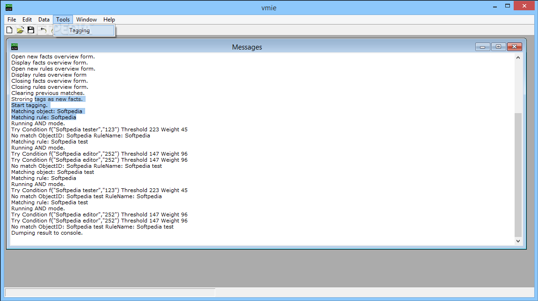Close the open Tools menu
Screen dimensions: 538x301
pyautogui.click(x=63, y=20)
